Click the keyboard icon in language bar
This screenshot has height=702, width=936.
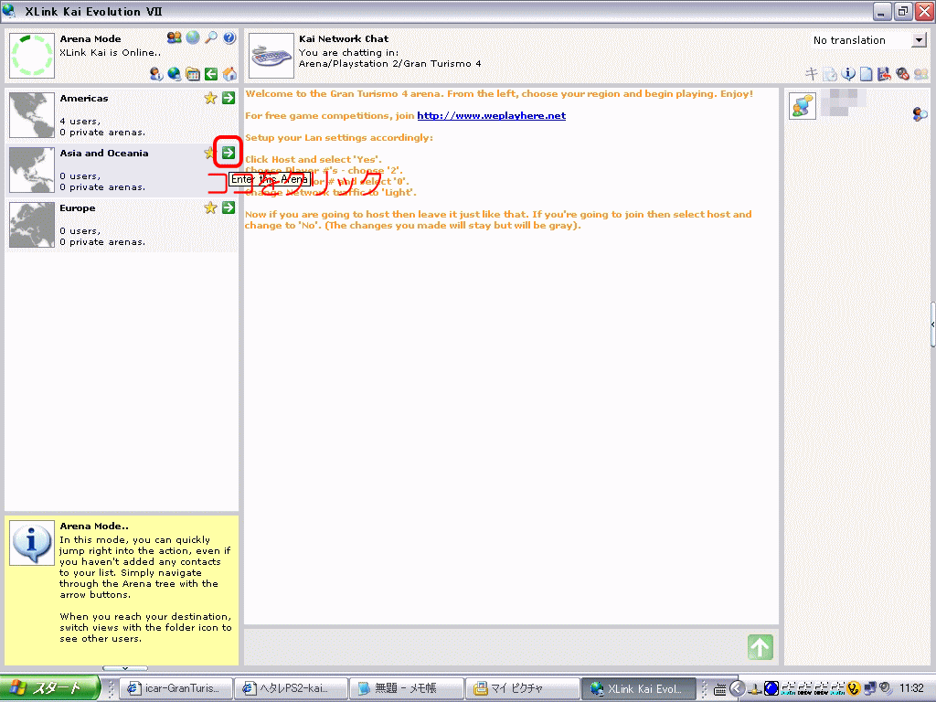[x=720, y=689]
